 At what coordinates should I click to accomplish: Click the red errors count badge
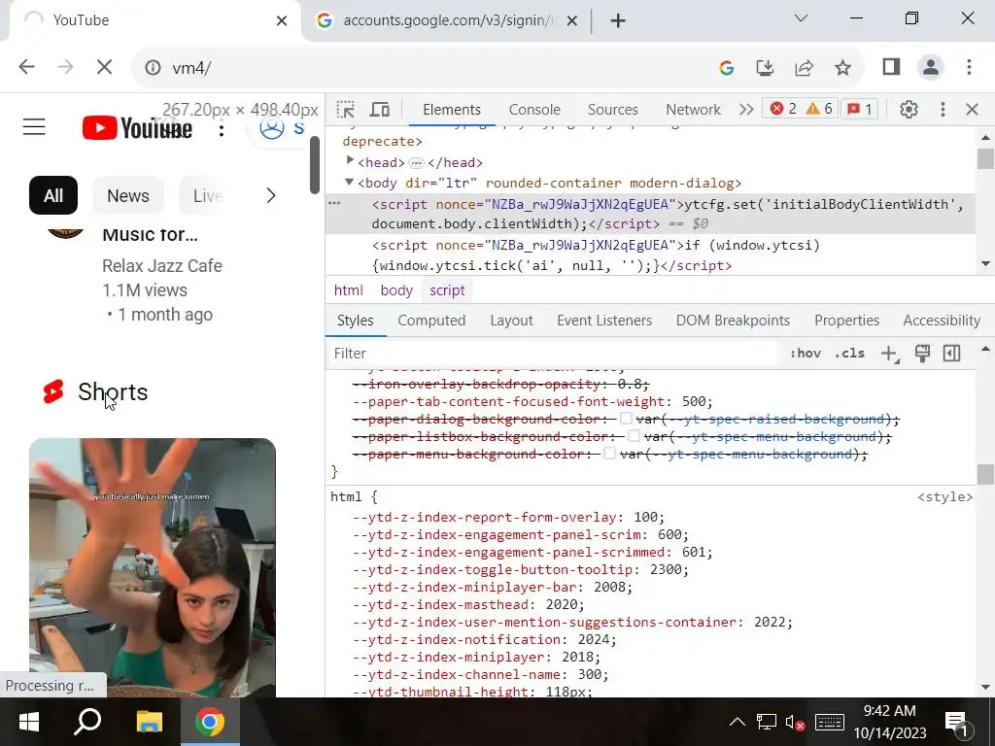[x=783, y=109]
